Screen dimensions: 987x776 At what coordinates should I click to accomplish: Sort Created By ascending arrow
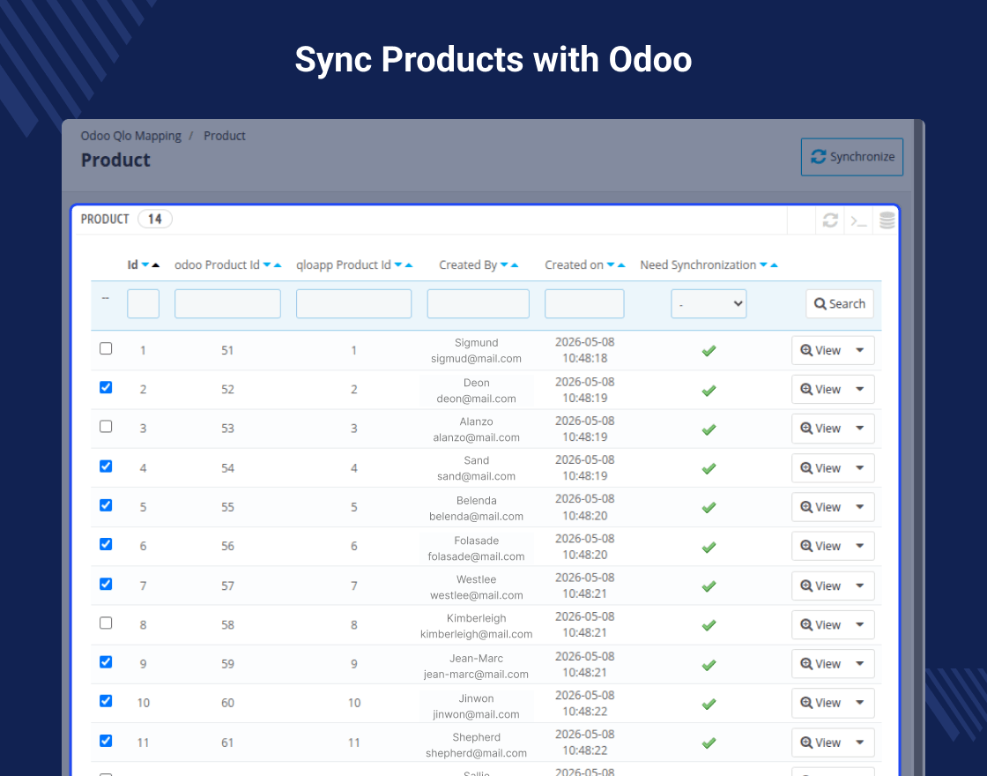tap(515, 265)
